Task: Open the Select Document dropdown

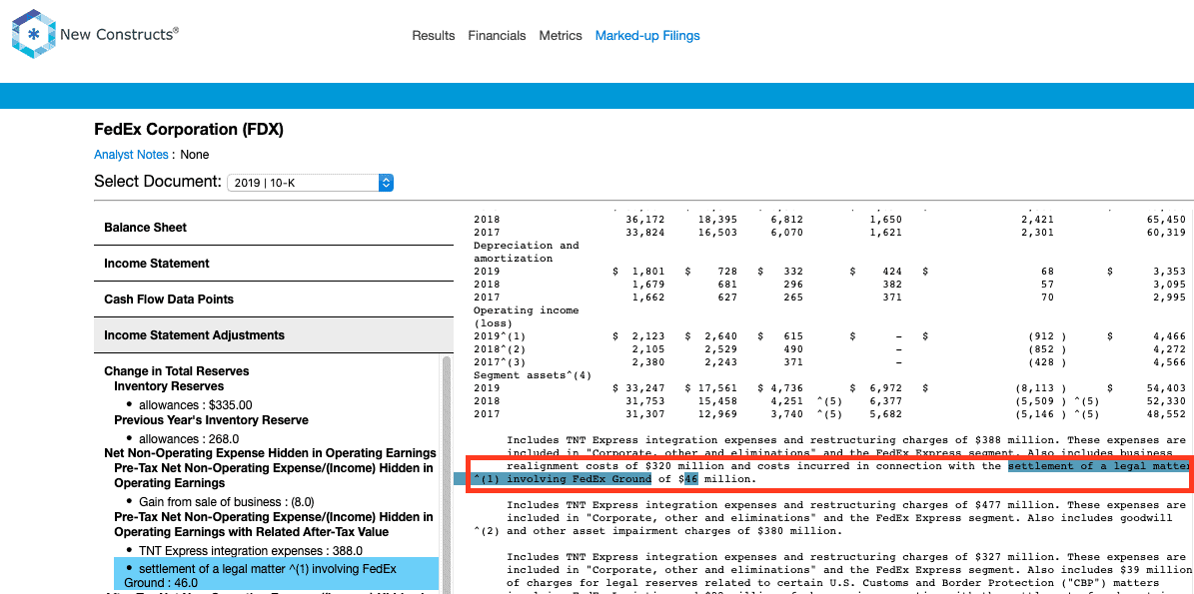Action: coord(310,183)
